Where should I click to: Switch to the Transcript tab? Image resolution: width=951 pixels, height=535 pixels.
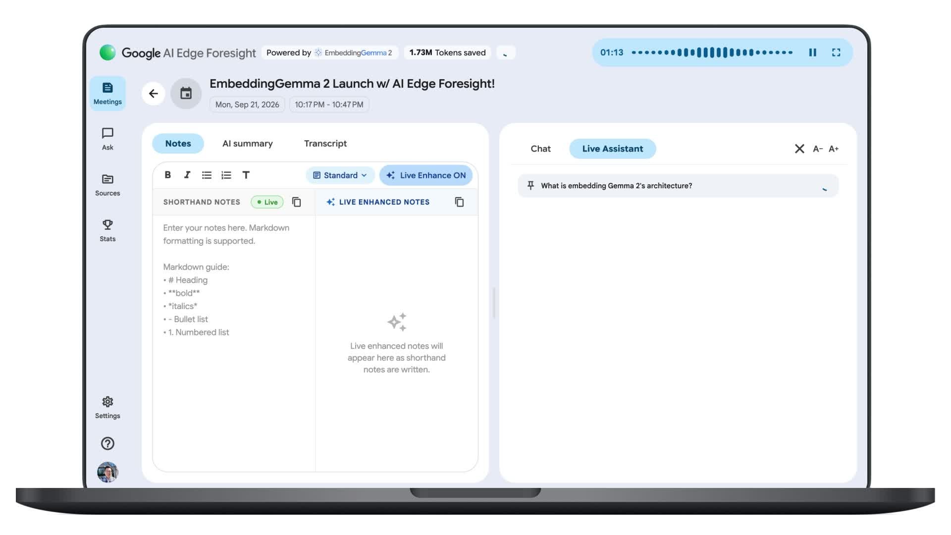pos(325,143)
